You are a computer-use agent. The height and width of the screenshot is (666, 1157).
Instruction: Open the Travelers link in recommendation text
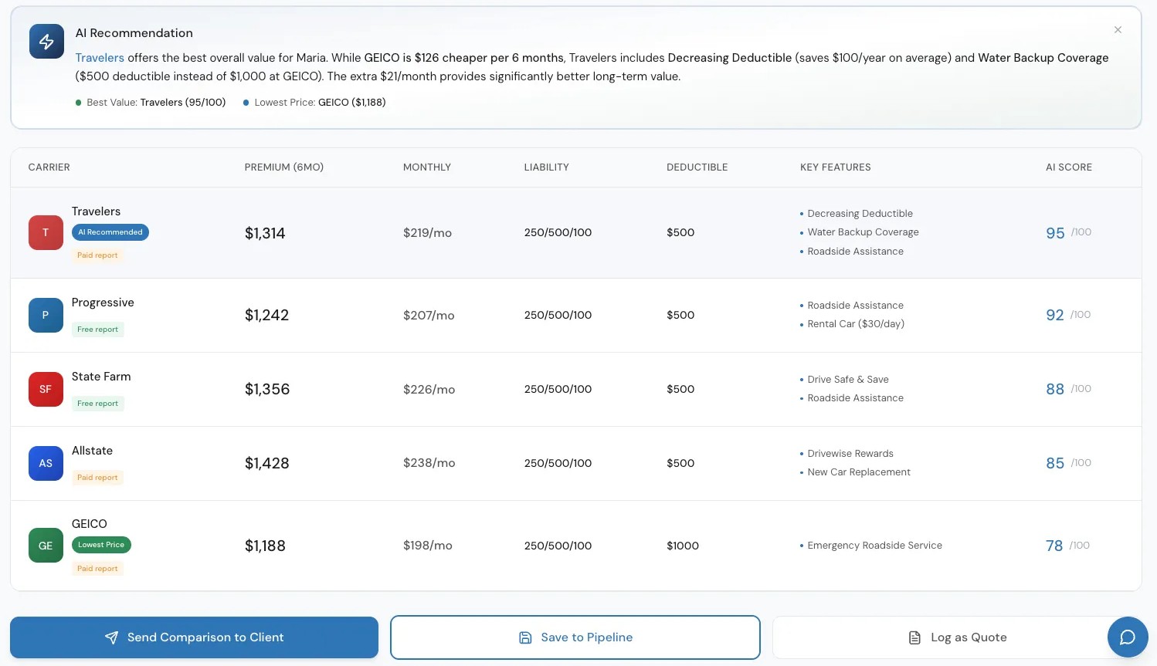(x=100, y=58)
